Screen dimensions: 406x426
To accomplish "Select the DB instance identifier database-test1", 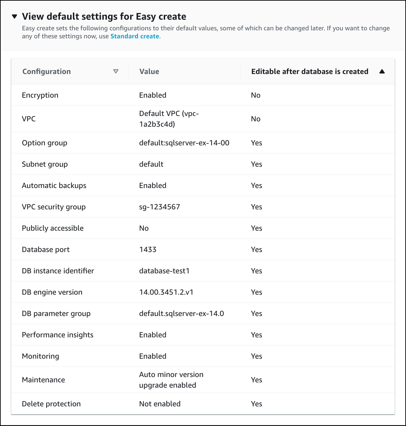I will pyautogui.click(x=164, y=271).
